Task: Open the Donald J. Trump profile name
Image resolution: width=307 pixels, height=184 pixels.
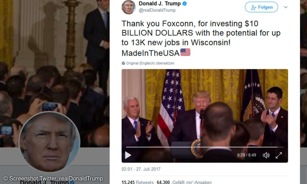Action: [x=160, y=4]
